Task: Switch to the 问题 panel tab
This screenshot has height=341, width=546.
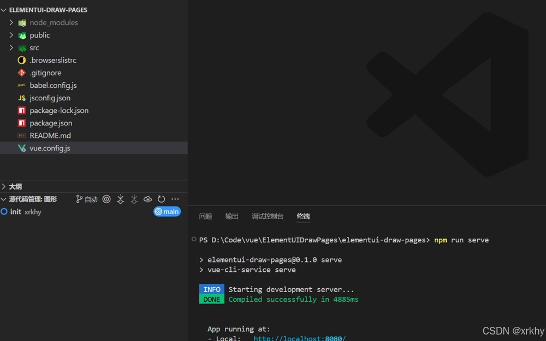Action: click(x=205, y=216)
